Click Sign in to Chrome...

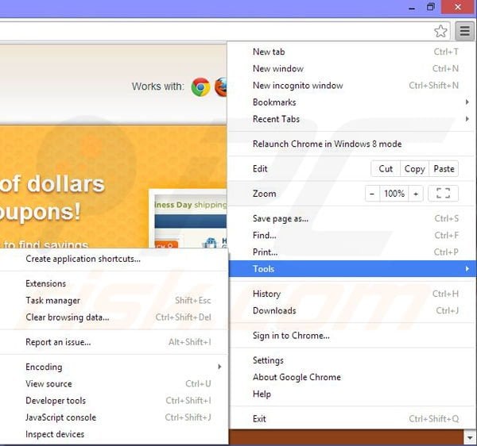352,335
